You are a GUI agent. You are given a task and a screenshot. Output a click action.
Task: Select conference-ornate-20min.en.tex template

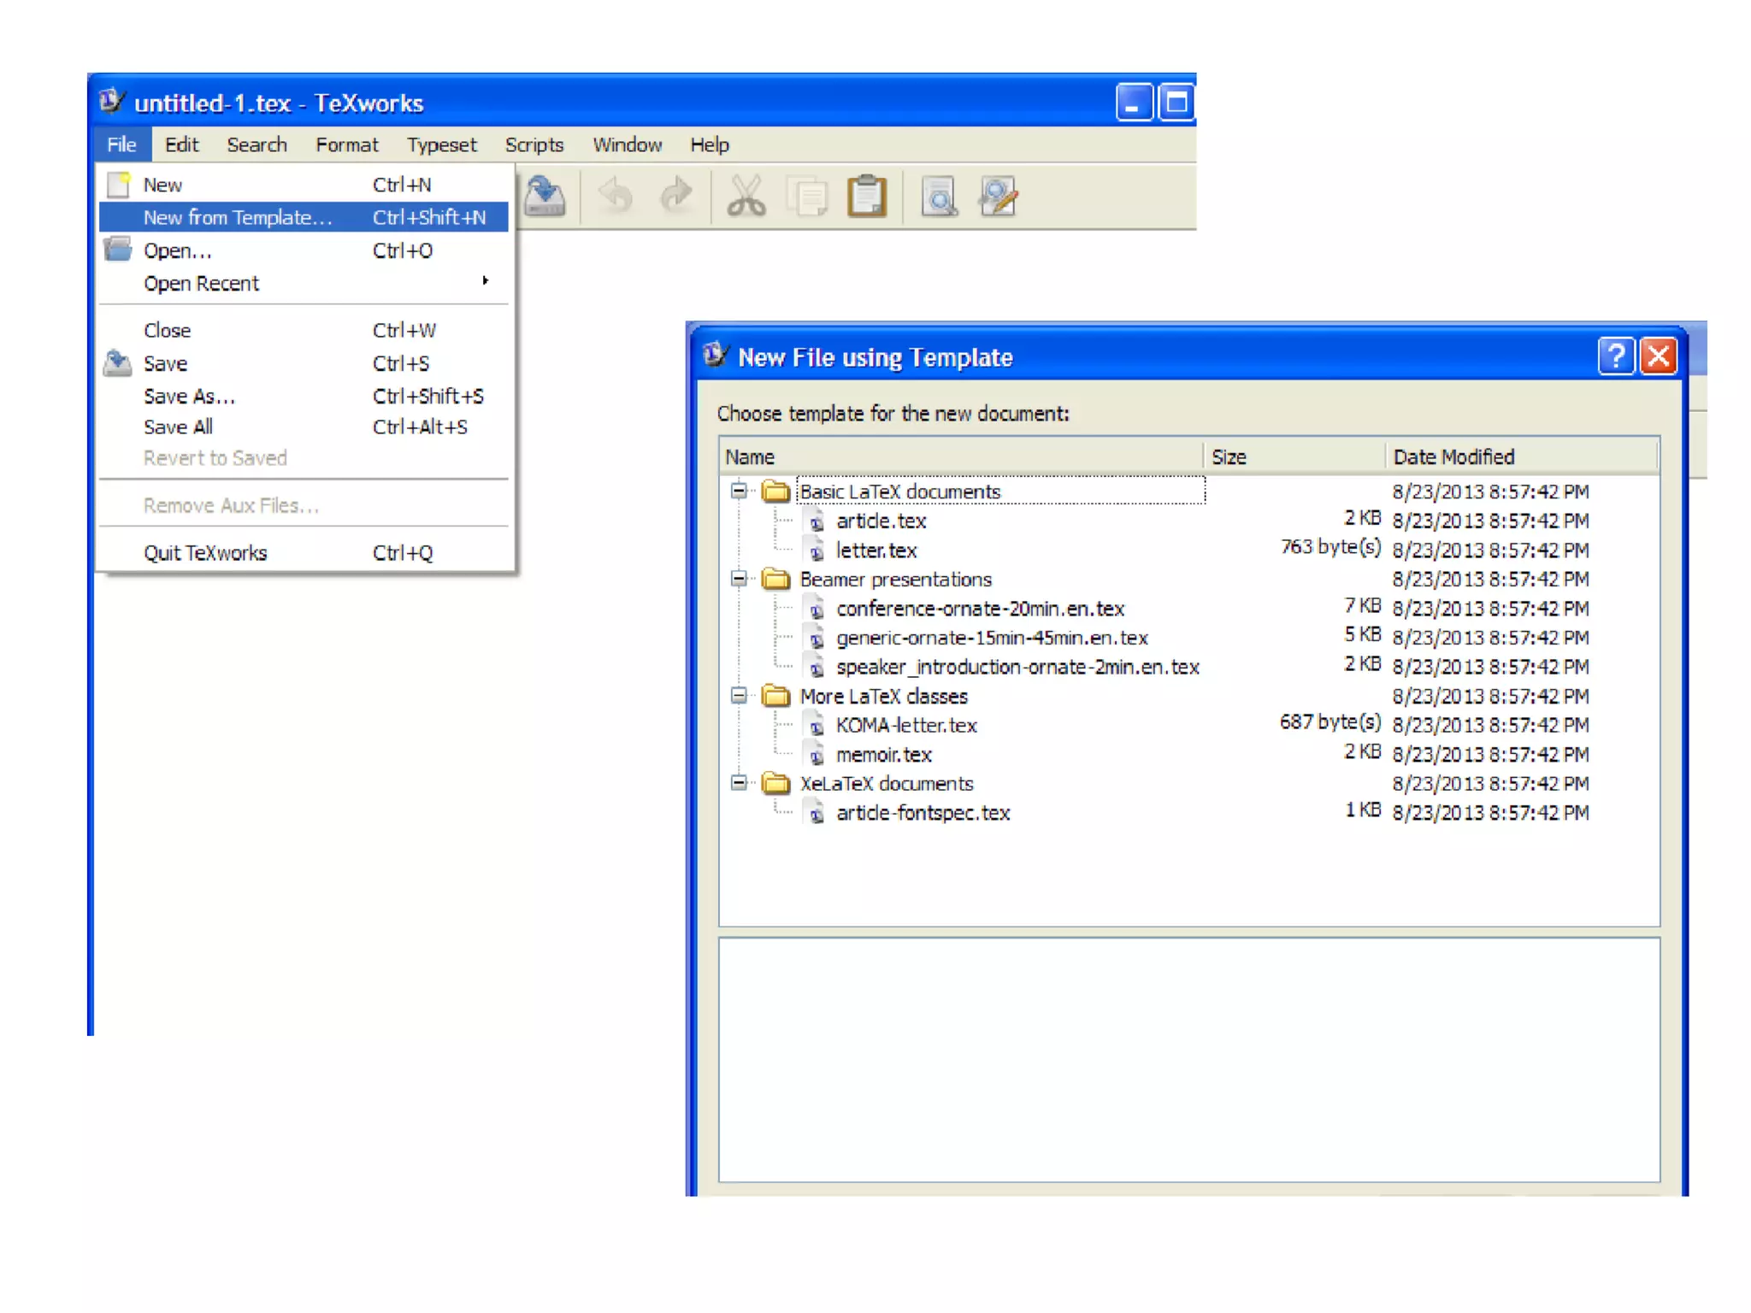(x=980, y=609)
